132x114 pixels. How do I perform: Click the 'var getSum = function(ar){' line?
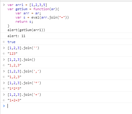33,9
